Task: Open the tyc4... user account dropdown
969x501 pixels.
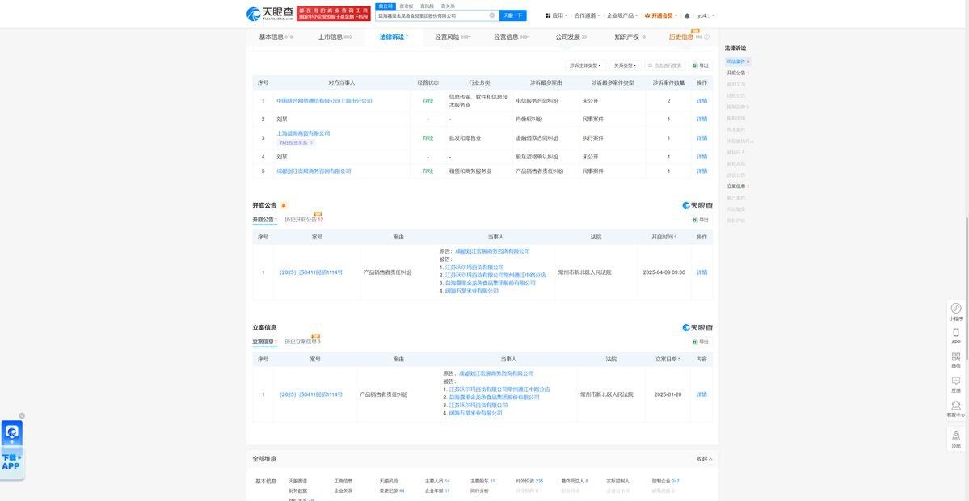Action: 705,15
